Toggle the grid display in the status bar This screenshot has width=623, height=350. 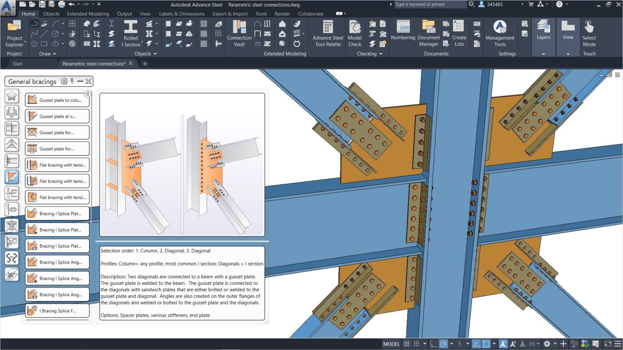407,344
